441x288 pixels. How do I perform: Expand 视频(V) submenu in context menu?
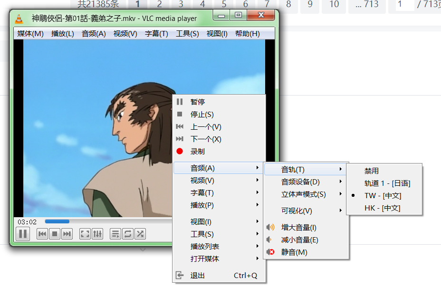(x=219, y=180)
